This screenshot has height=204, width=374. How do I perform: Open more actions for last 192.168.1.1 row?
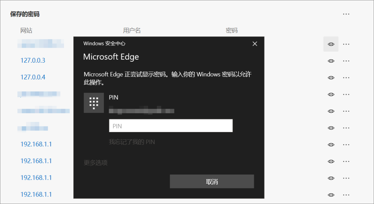pos(346,195)
